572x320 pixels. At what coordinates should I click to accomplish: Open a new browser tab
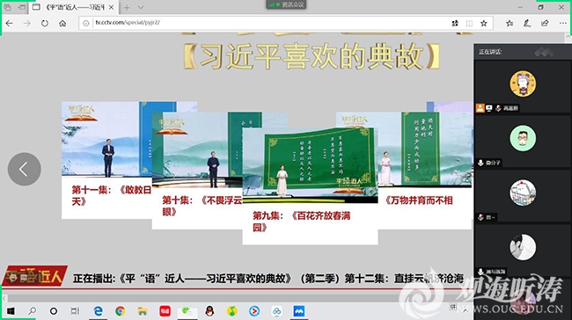[x=126, y=7]
